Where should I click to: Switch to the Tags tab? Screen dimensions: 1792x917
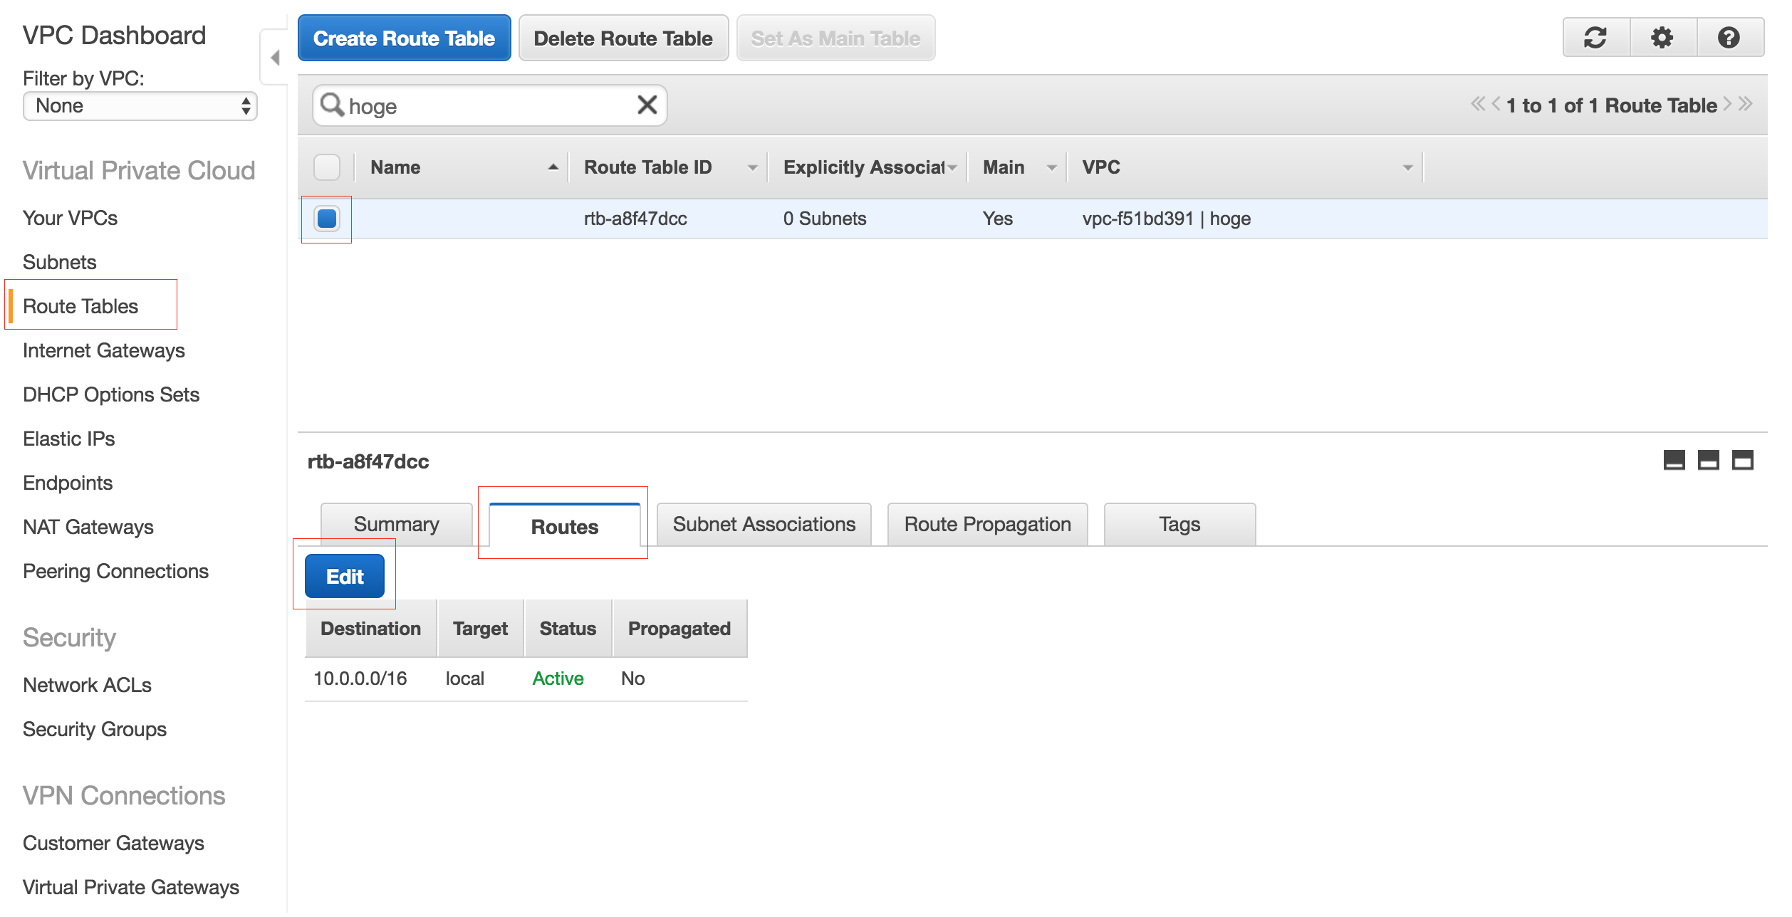pos(1180,525)
